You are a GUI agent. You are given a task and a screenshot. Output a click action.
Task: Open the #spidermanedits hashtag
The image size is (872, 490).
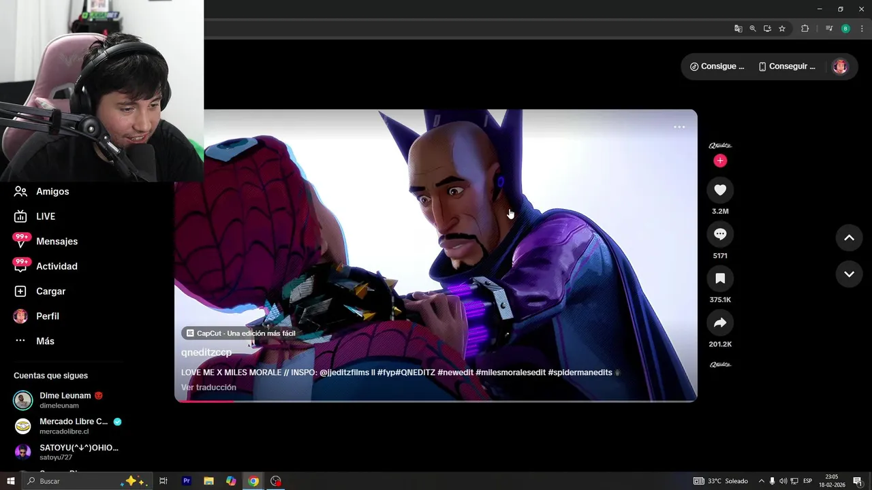(580, 372)
